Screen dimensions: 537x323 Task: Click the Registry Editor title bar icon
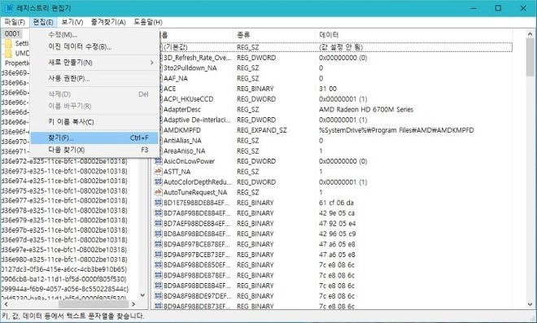pos(9,8)
